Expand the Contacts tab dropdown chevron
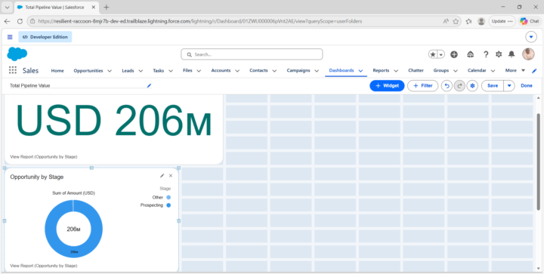 point(274,71)
